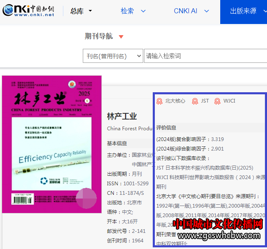Expand the 检索 menu chevron

(x=143, y=11)
